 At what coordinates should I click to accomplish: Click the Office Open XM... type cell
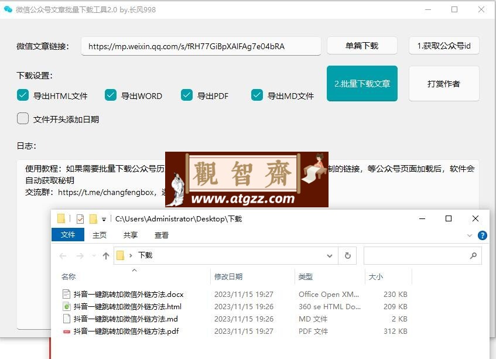tap(329, 294)
